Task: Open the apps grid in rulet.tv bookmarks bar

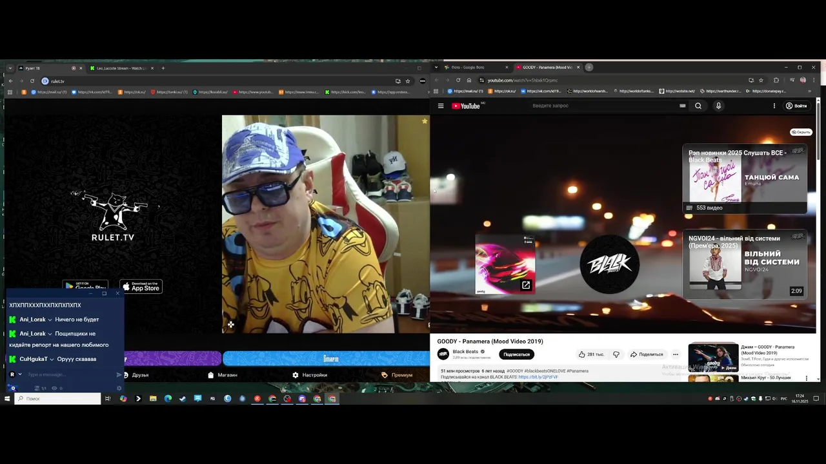Action: [x=10, y=92]
